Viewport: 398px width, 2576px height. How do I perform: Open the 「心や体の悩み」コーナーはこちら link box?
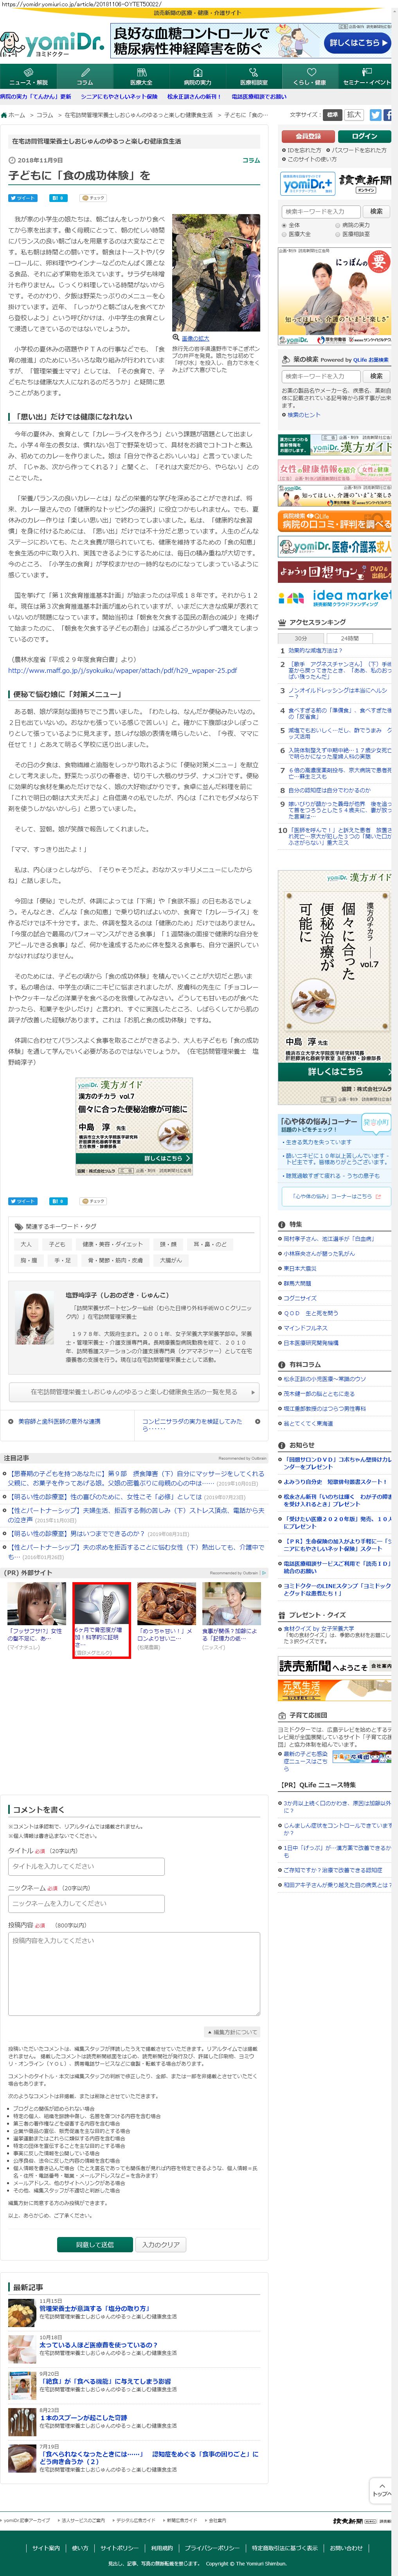click(x=335, y=1196)
